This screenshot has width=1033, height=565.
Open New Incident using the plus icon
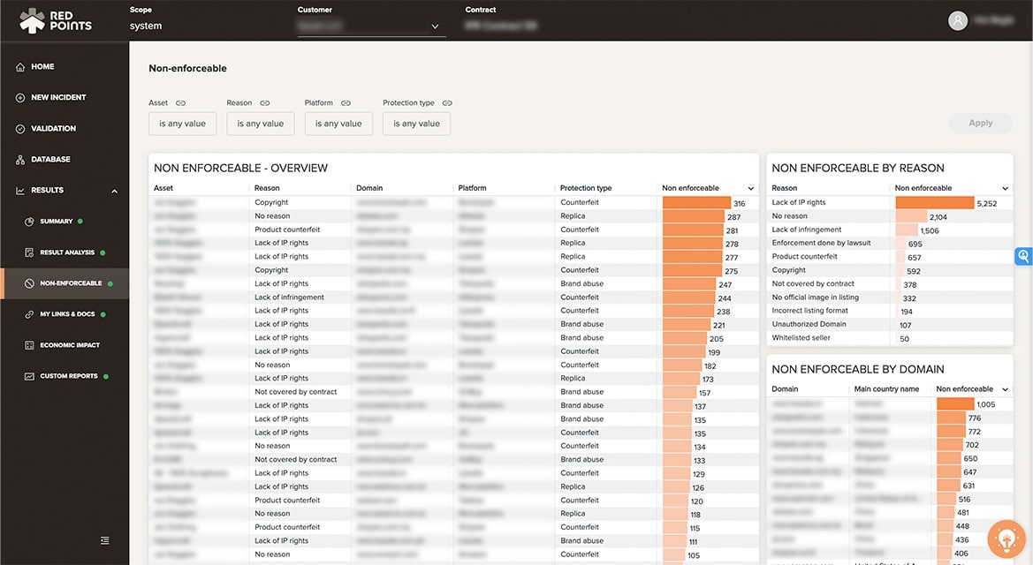pyautogui.click(x=19, y=97)
